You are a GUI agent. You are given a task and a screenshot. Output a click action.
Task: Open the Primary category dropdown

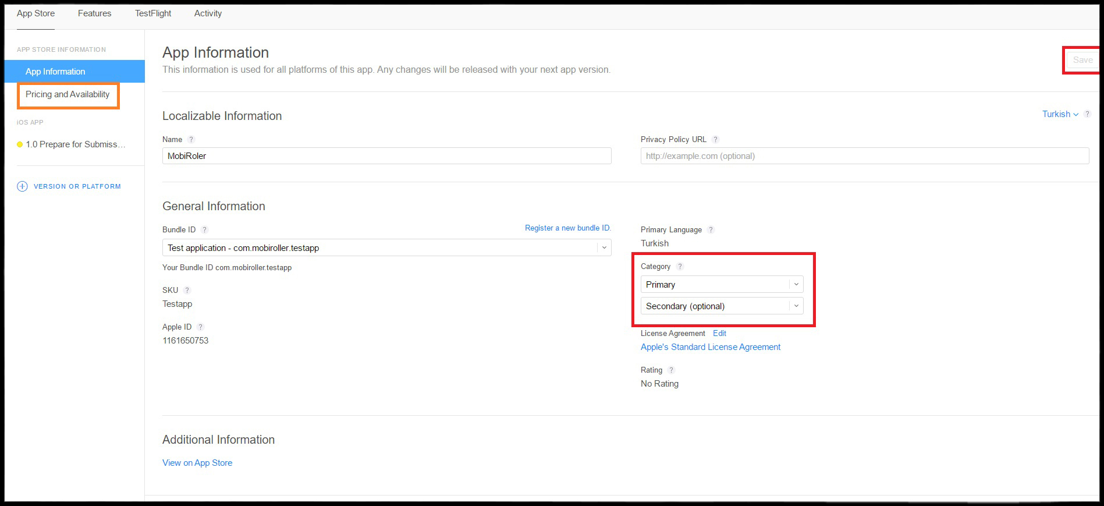tap(722, 284)
